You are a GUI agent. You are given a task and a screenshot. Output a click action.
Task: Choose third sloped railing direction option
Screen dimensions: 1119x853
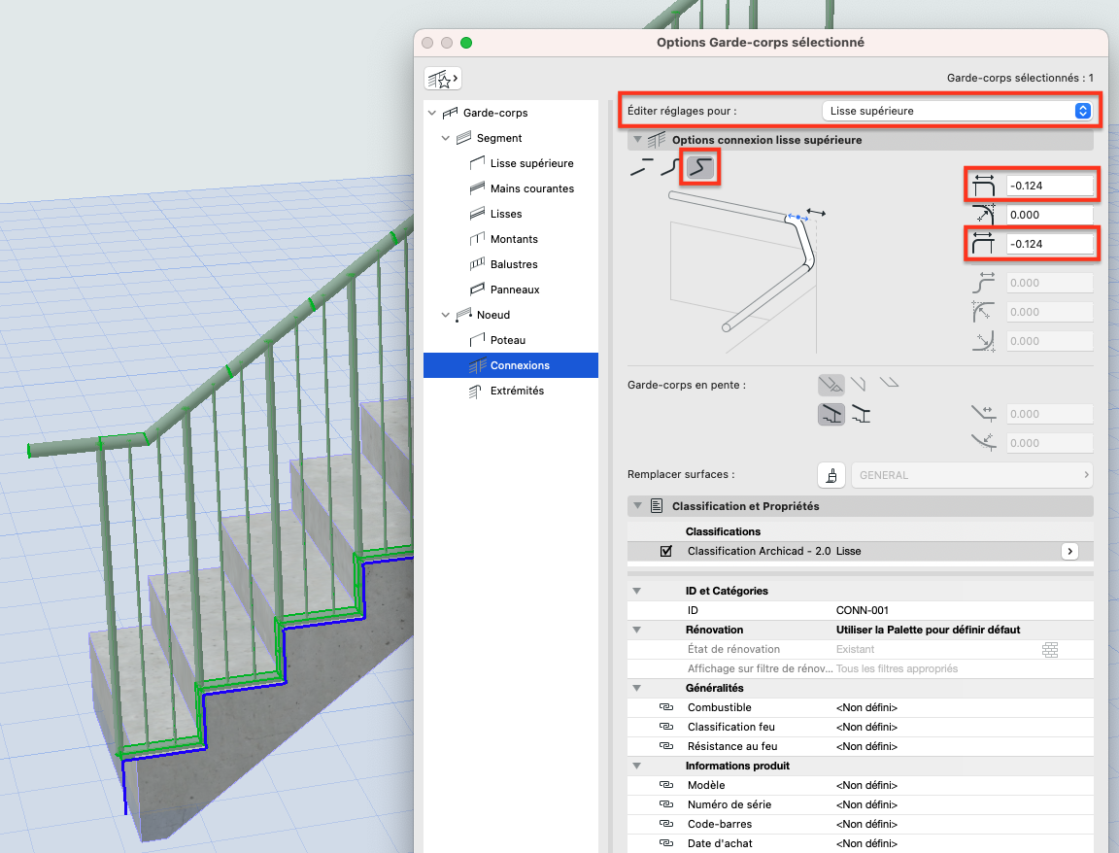889,384
